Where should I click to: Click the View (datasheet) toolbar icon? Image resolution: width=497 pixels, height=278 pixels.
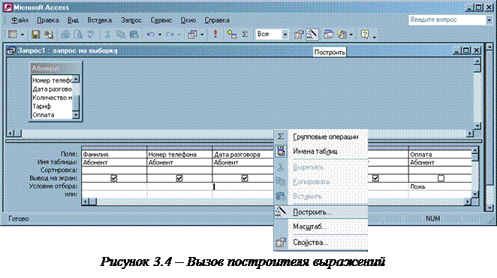point(12,35)
